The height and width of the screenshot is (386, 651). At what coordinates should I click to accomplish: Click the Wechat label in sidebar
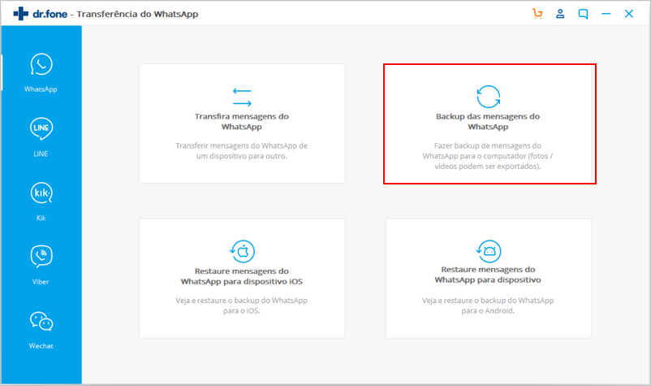(41, 346)
